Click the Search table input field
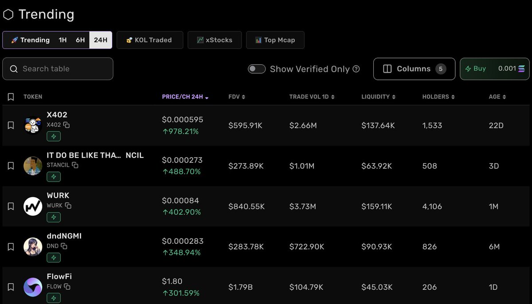 tap(58, 69)
